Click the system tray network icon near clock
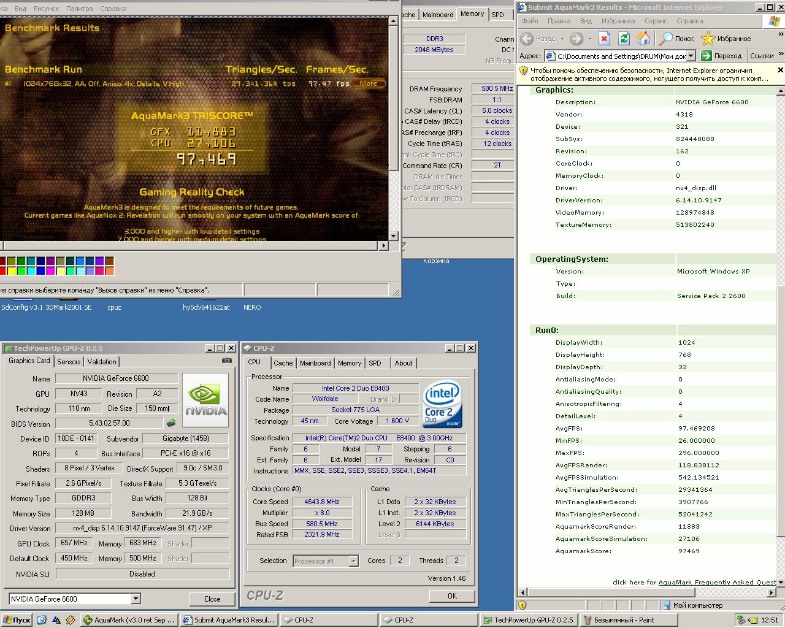The height and width of the screenshot is (628, 785). click(x=741, y=620)
